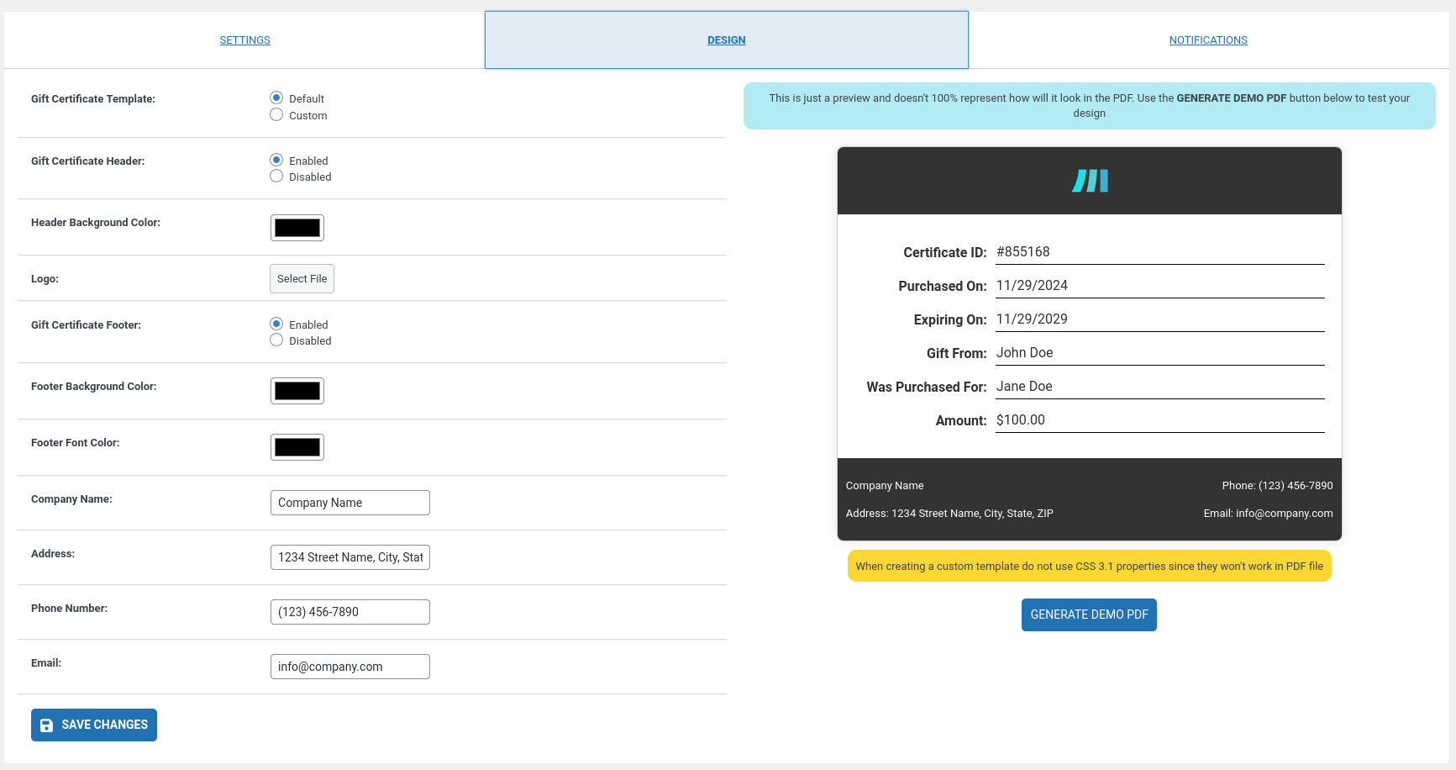Switch to the Design tab
The height and width of the screenshot is (770, 1456).
point(726,40)
